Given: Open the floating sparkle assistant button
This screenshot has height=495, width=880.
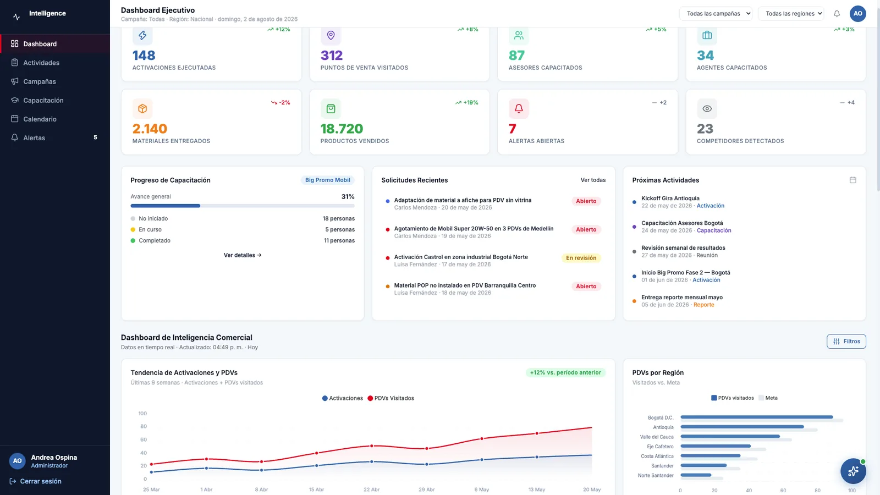Looking at the screenshot, I should (853, 471).
